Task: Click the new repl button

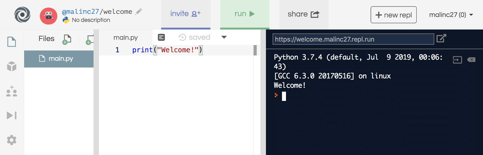Action: pyautogui.click(x=393, y=15)
